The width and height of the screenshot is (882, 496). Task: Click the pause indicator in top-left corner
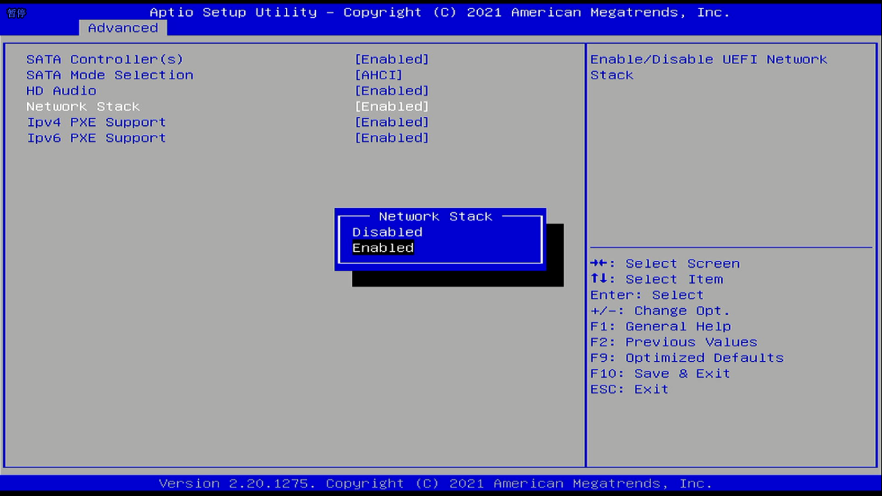click(17, 13)
